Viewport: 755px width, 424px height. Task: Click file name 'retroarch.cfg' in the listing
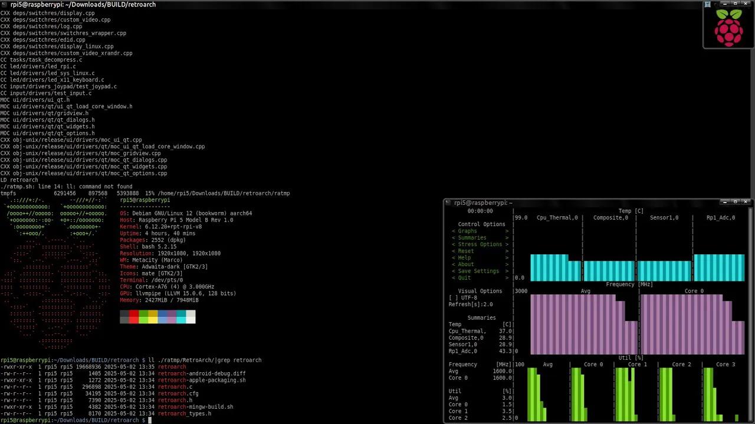[x=178, y=393]
